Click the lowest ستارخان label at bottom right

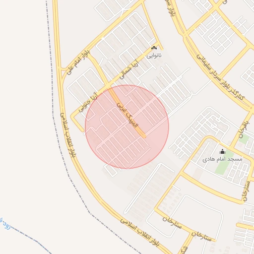click(x=201, y=237)
